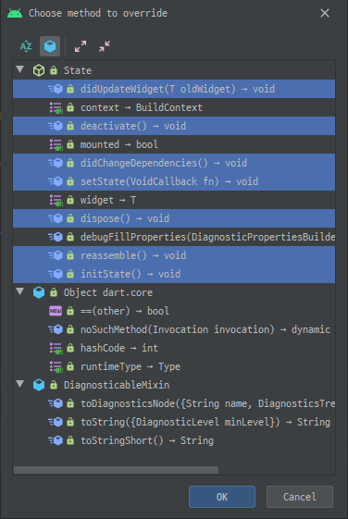Click the Object dart.core class icon

coord(39,292)
